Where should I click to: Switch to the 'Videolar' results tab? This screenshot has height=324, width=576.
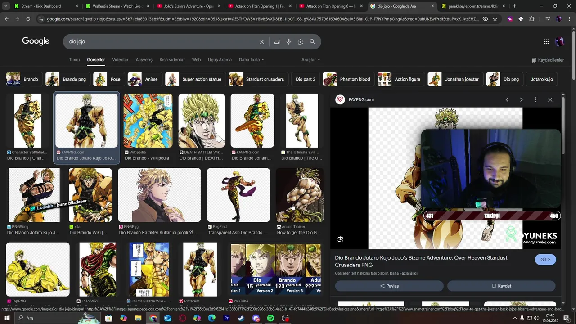[x=120, y=60]
